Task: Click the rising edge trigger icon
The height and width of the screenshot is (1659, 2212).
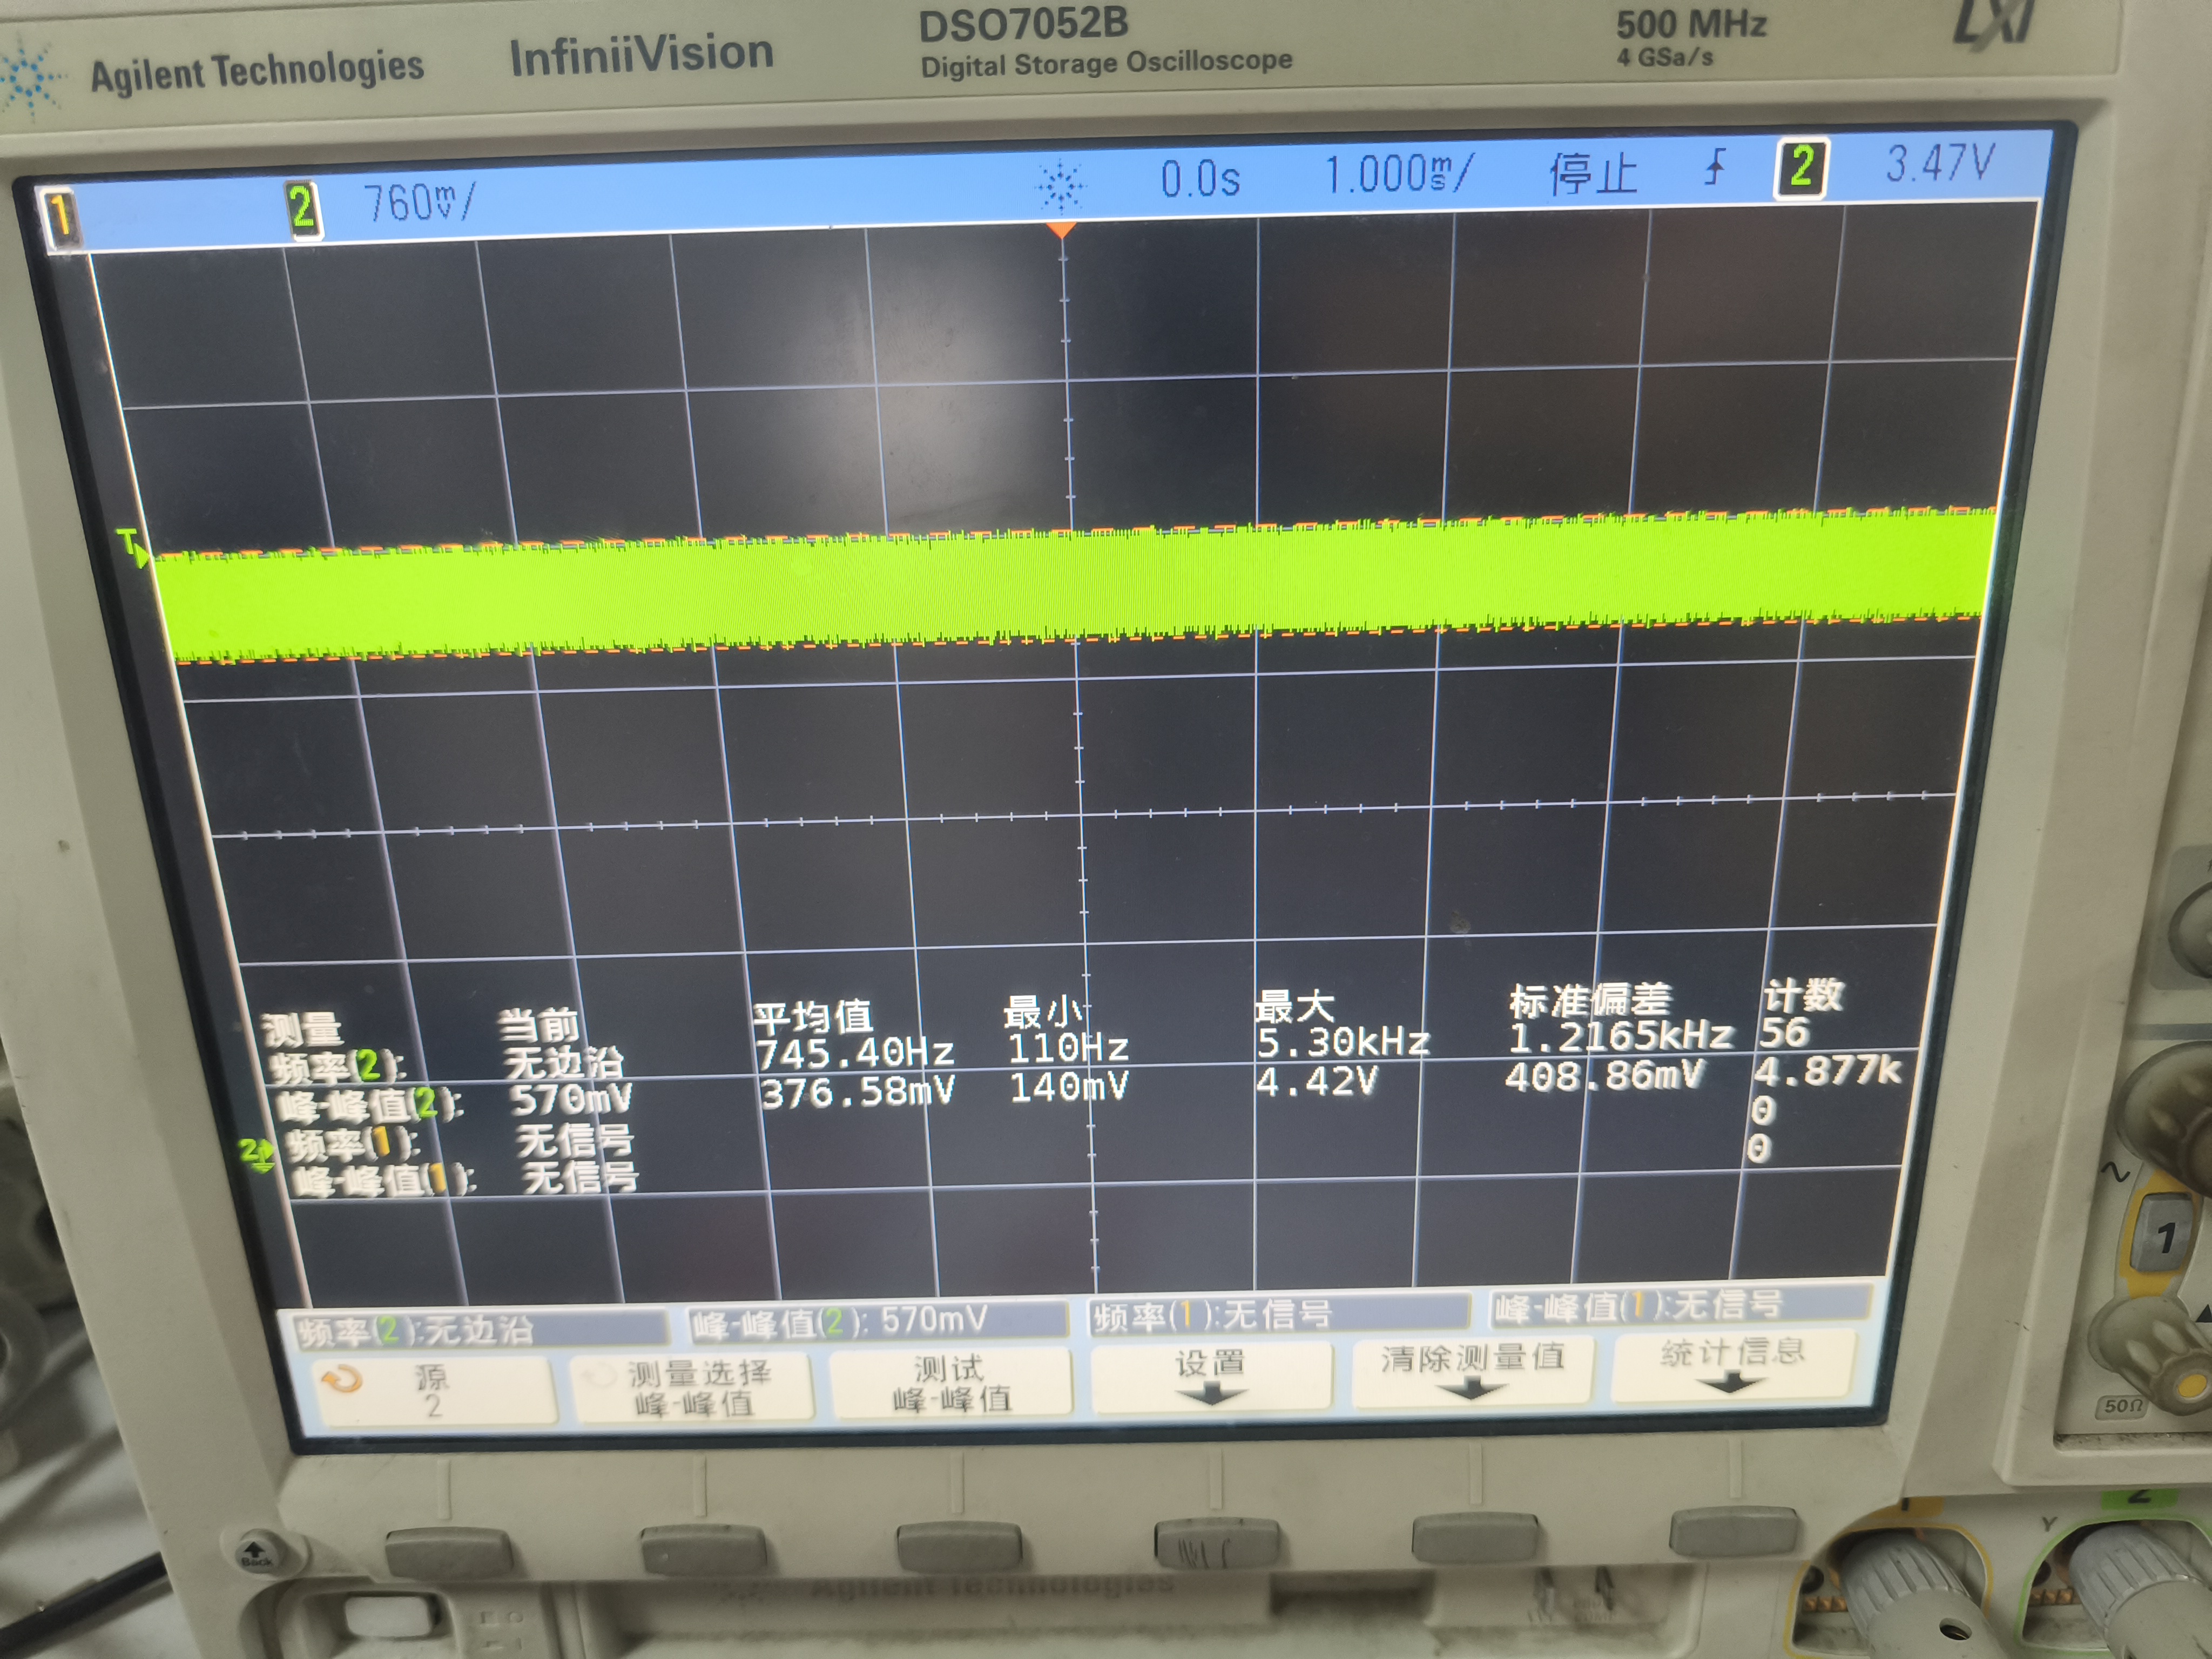Action: [1715, 167]
